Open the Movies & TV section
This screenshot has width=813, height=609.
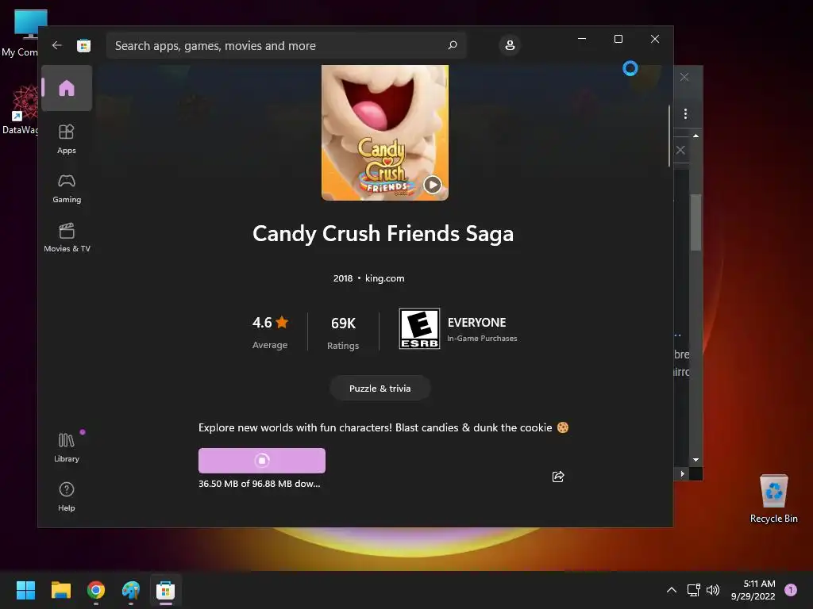click(67, 238)
